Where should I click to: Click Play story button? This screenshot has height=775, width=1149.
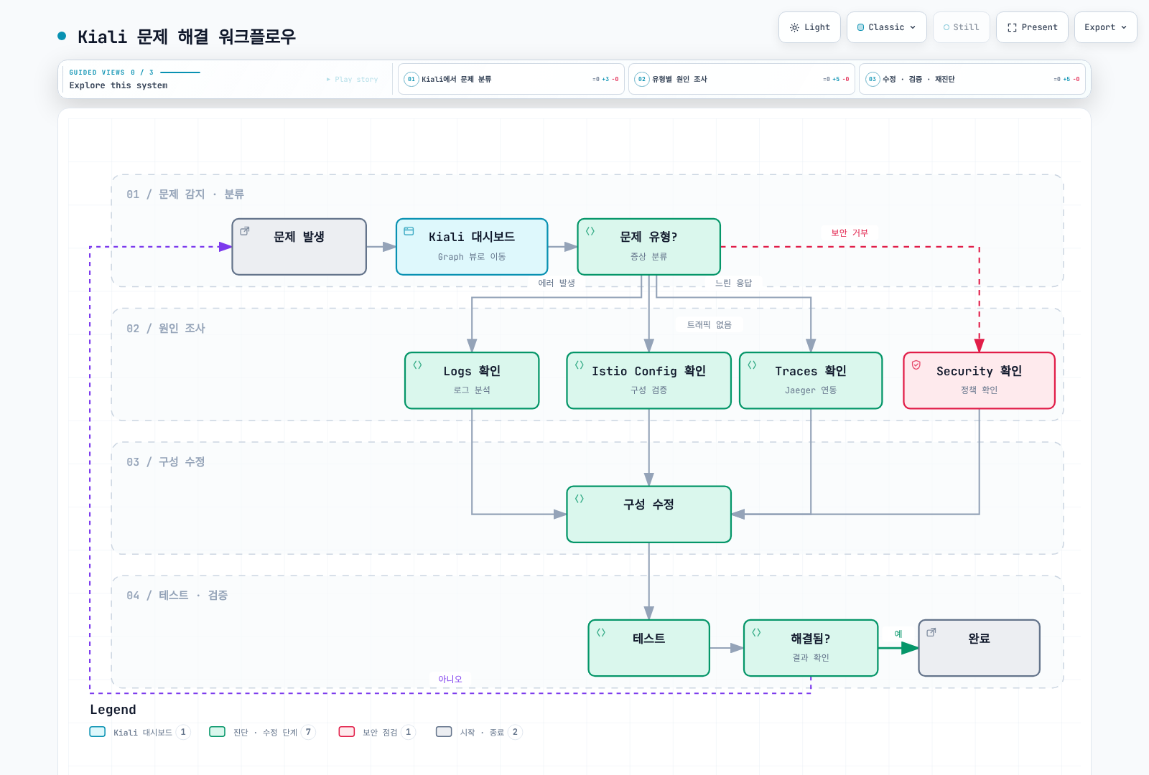click(x=352, y=79)
